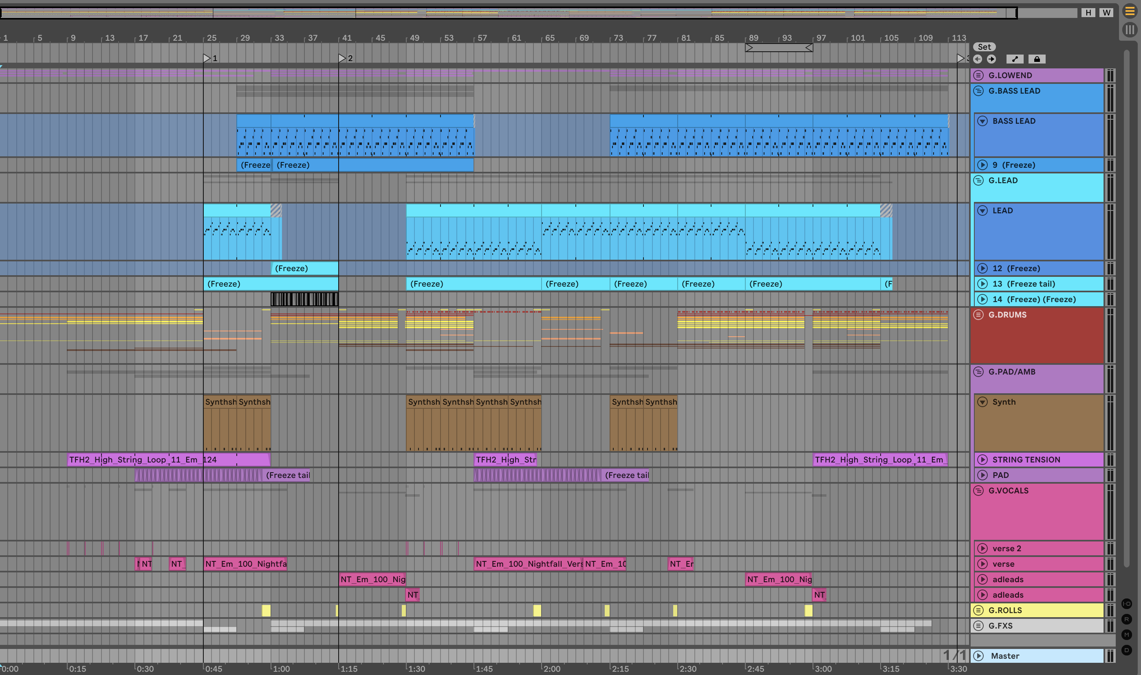Collapse the LEAD track
Screen dimensions: 1141x675
982,210
